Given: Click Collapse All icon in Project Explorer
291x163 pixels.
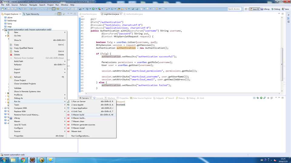Looking at the screenshot, I should coord(56,14).
